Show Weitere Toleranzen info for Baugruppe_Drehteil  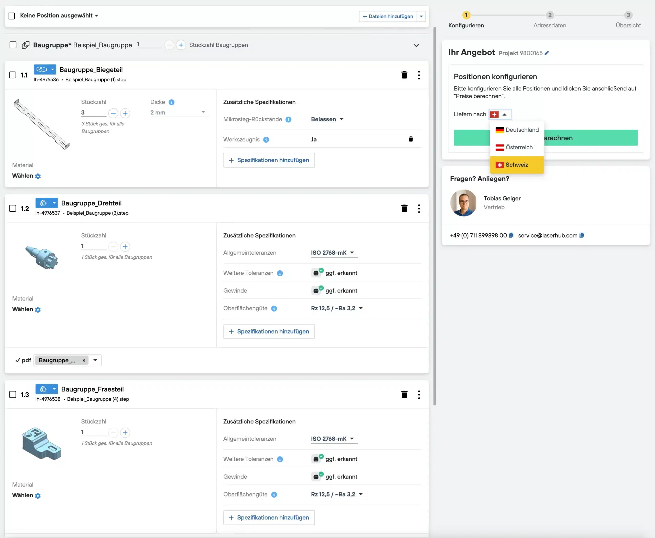pos(280,273)
